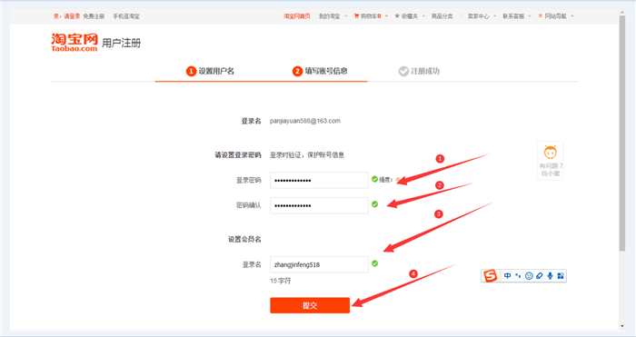Click green checkmark next to 密码确认 field
Viewport: 636px width, 337px height.
[374, 204]
